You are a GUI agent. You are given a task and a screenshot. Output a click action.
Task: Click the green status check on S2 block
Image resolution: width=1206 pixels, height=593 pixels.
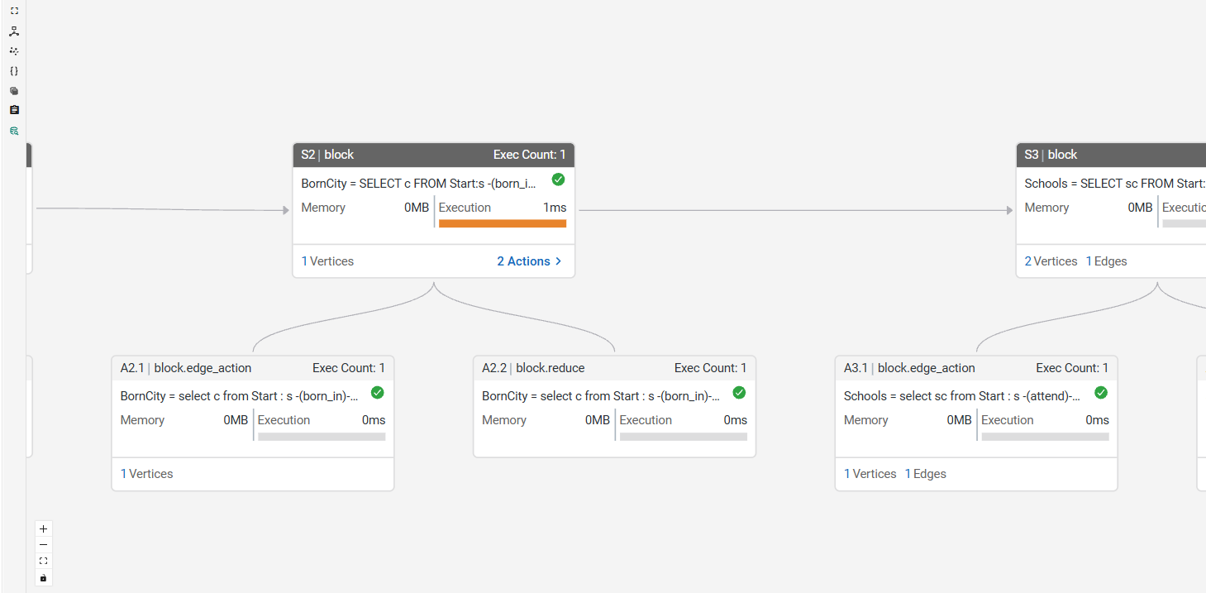click(x=558, y=179)
